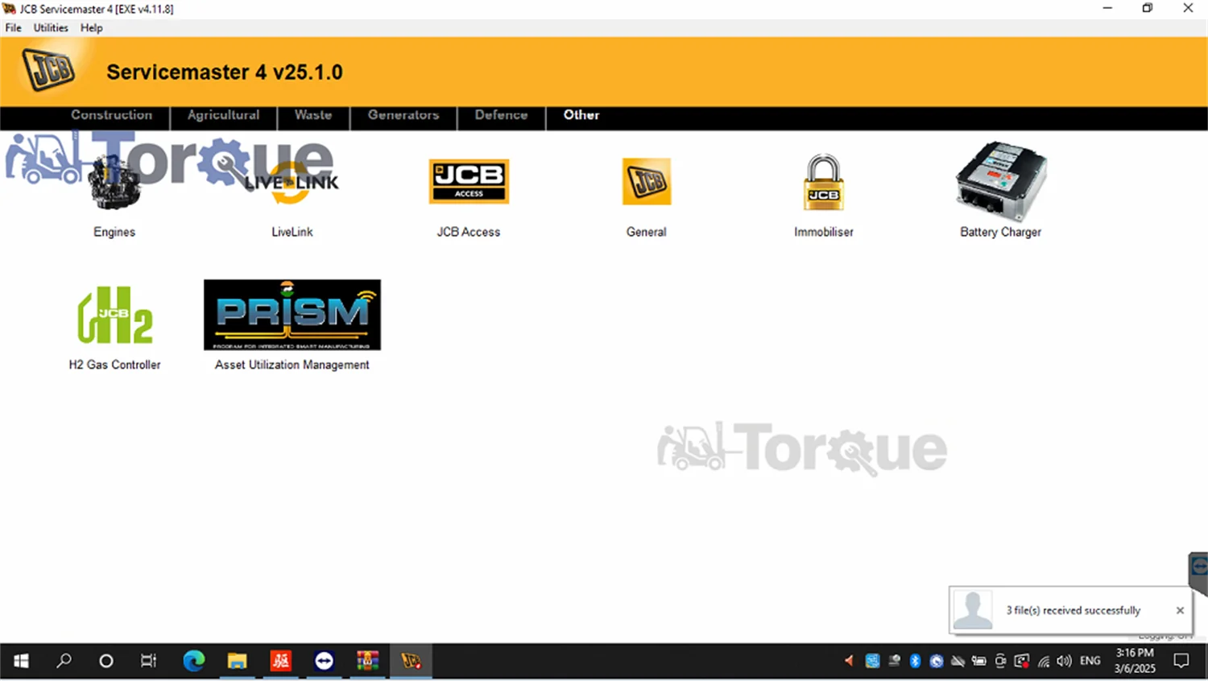This screenshot has height=681, width=1208.
Task: Open the volume speaker tray icon
Action: 1065,661
